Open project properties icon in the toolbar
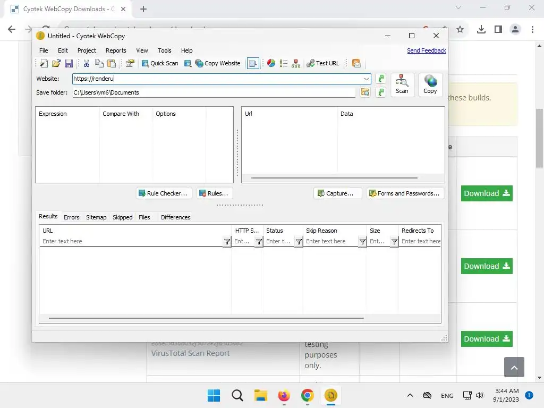Image resolution: width=544 pixels, height=408 pixels. [130, 64]
